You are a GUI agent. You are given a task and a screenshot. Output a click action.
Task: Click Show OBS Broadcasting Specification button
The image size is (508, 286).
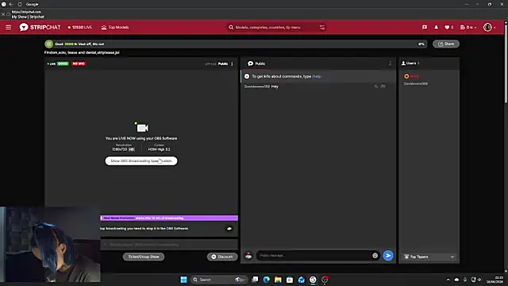141,160
